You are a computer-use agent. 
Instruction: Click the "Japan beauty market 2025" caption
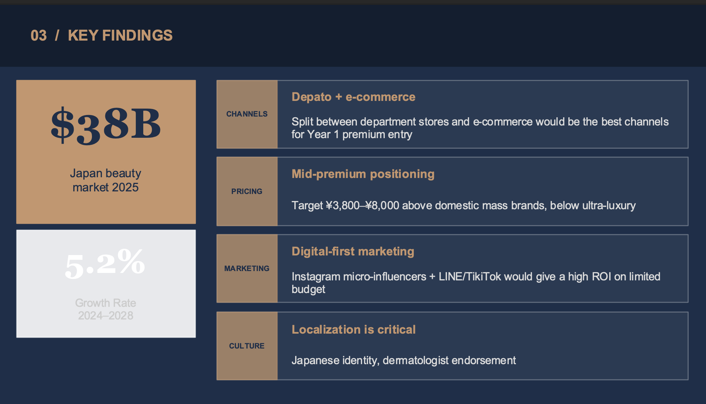tap(106, 180)
